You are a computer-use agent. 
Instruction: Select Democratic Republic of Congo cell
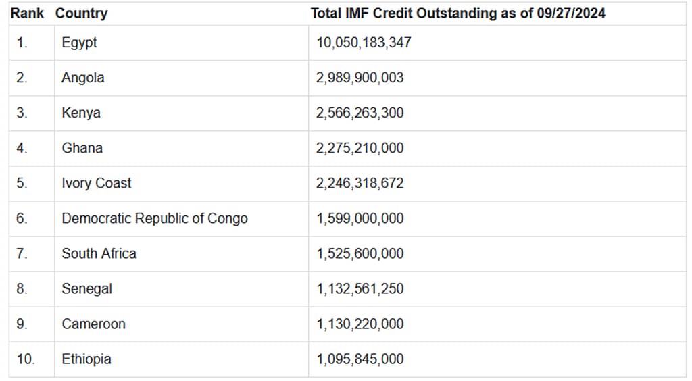tap(155, 218)
